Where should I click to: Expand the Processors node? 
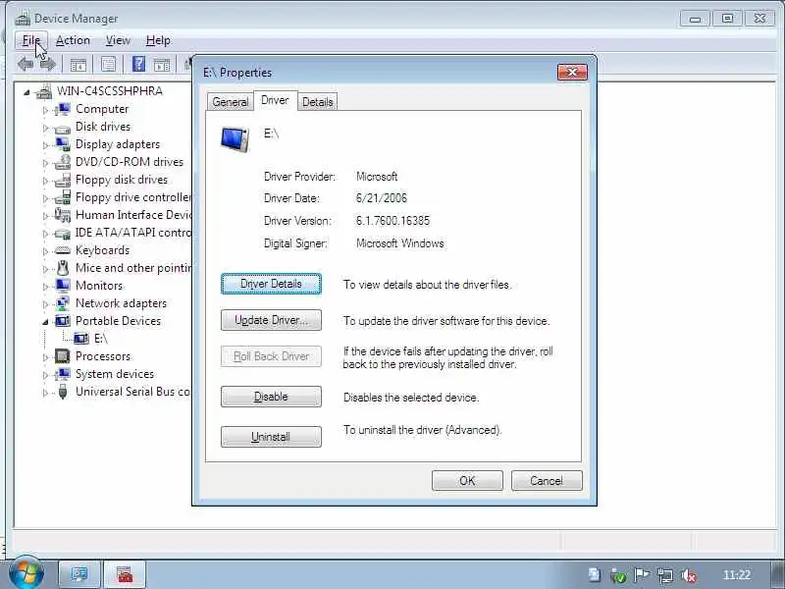45,357
